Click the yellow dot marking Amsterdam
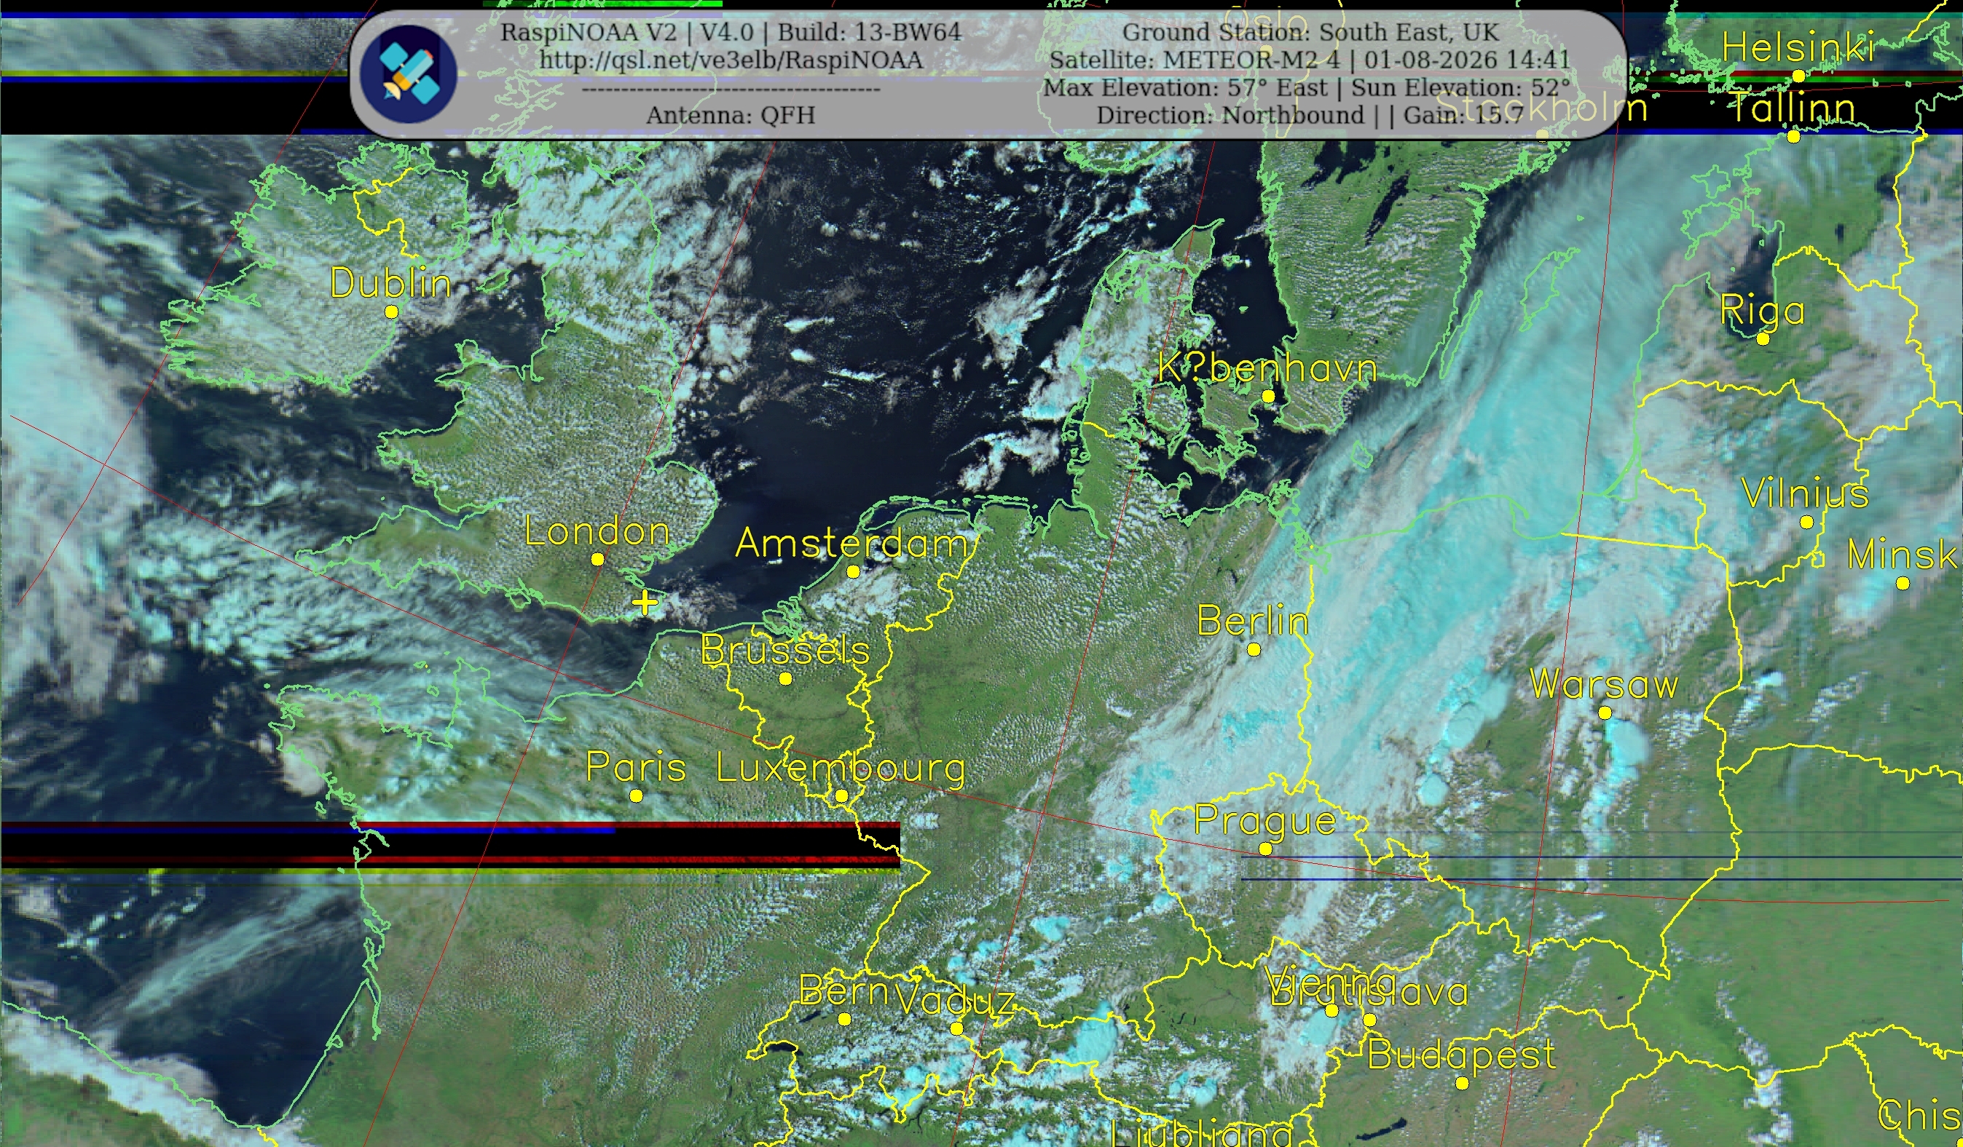1963x1147 pixels. tap(853, 572)
